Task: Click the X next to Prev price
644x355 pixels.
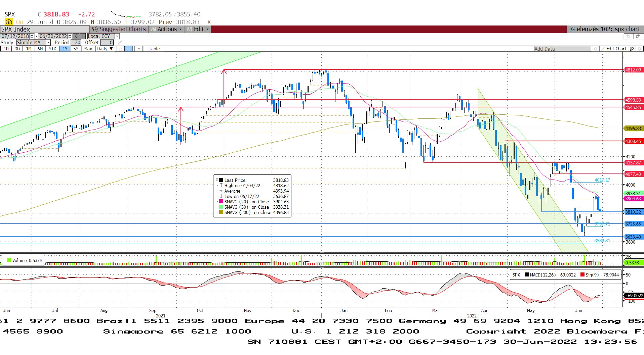Action: click(x=209, y=22)
